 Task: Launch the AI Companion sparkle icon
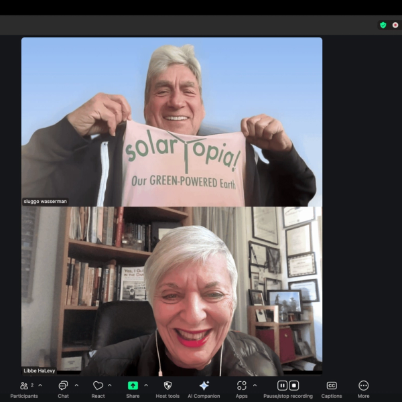point(204,385)
